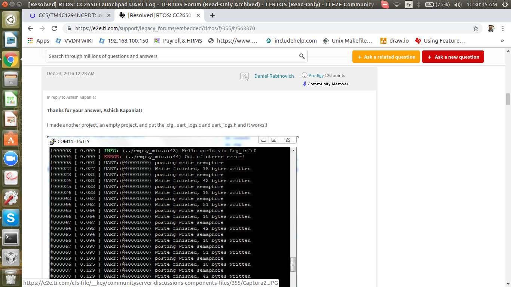Open Daniel Rabinovich's profile link
This screenshot has height=287, width=511.
(274, 76)
